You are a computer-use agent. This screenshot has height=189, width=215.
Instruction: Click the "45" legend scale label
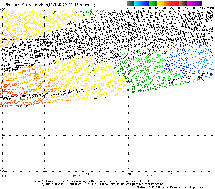(194, 8)
